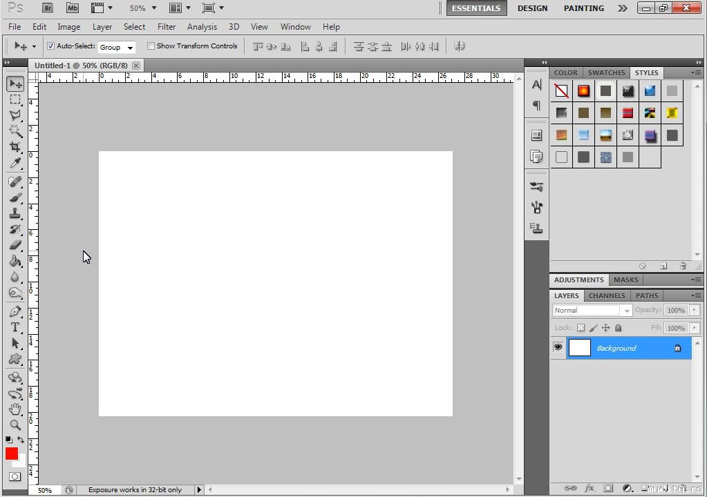The image size is (707, 497).
Task: Hide the Background layer with eye icon
Action: point(558,347)
